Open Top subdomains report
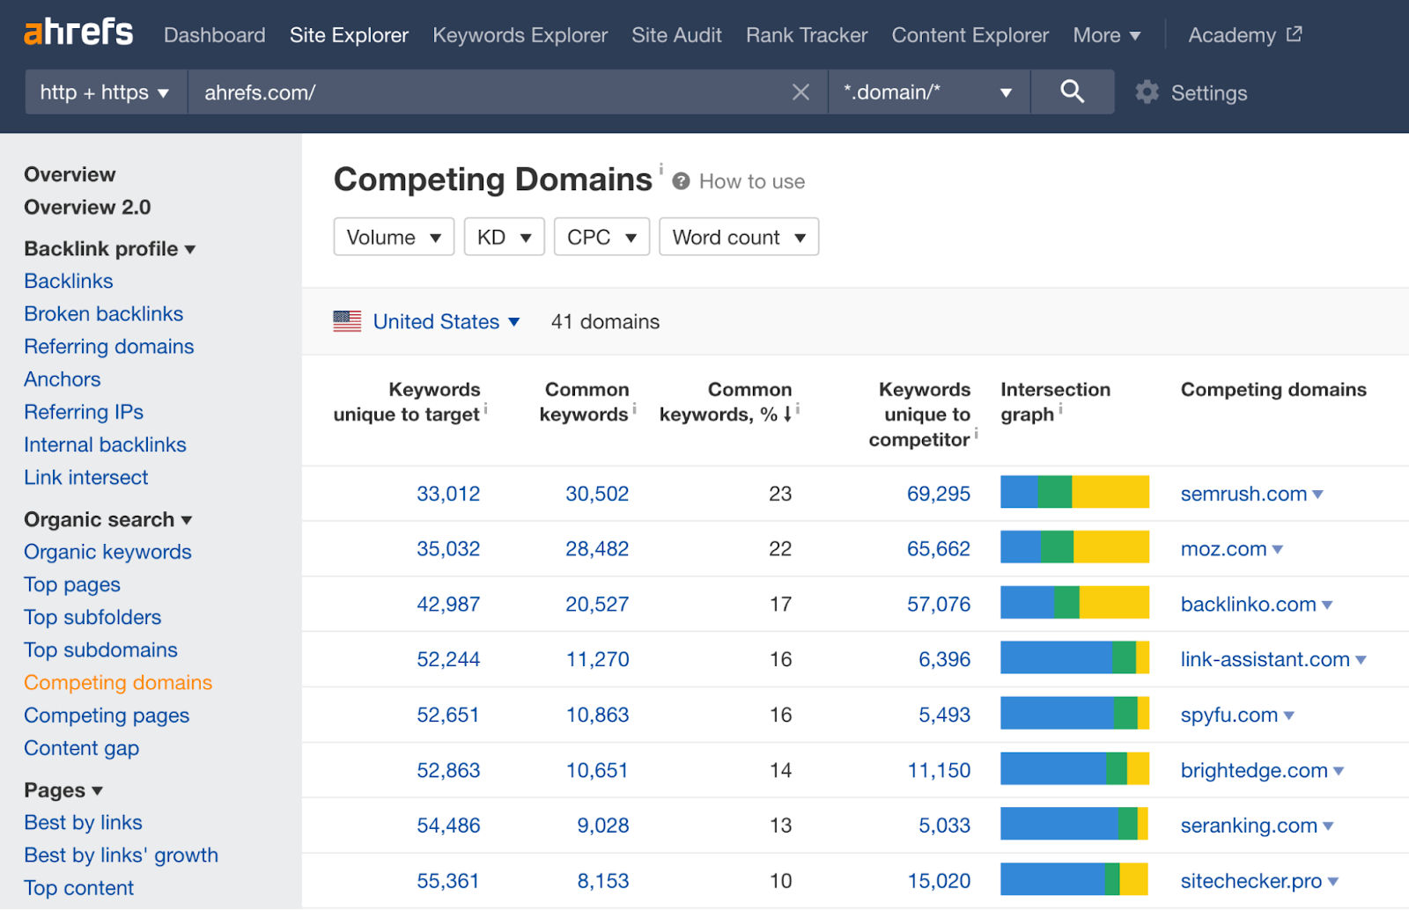Screen dimensions: 1409x910 tap(100, 650)
